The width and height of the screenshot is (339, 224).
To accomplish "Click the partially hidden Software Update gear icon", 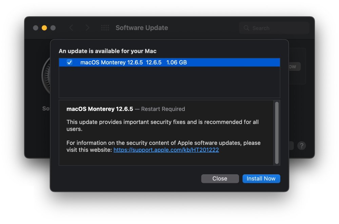I will pyautogui.click(x=46, y=76).
